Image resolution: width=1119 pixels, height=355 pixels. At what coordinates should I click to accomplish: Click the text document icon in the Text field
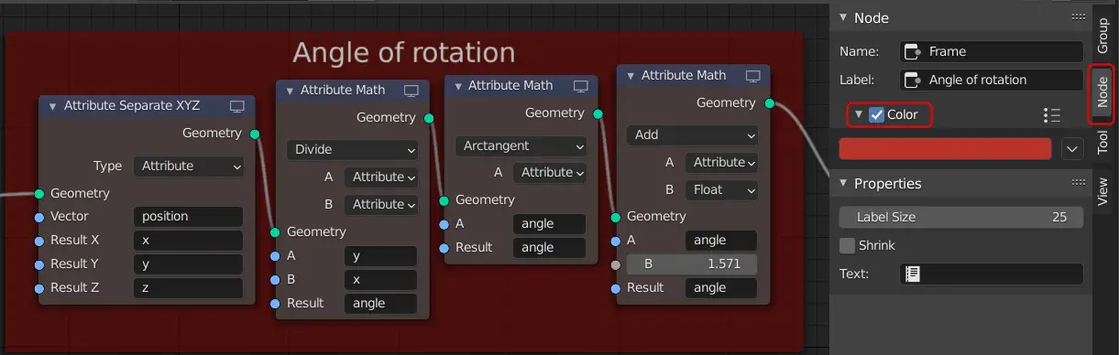click(913, 274)
